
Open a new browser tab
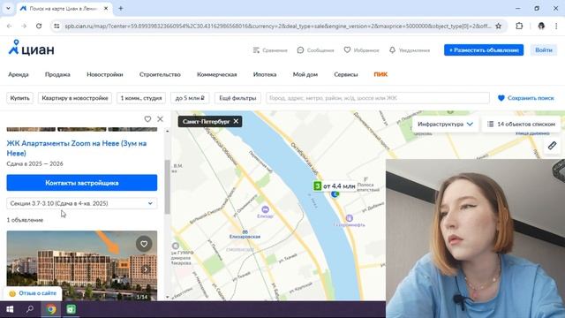[121, 8]
